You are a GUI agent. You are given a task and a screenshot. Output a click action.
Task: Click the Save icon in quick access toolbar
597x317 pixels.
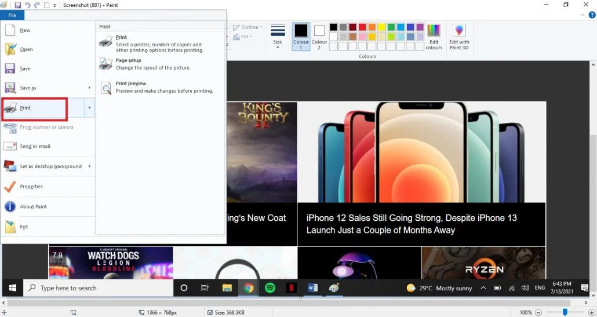tap(17, 5)
